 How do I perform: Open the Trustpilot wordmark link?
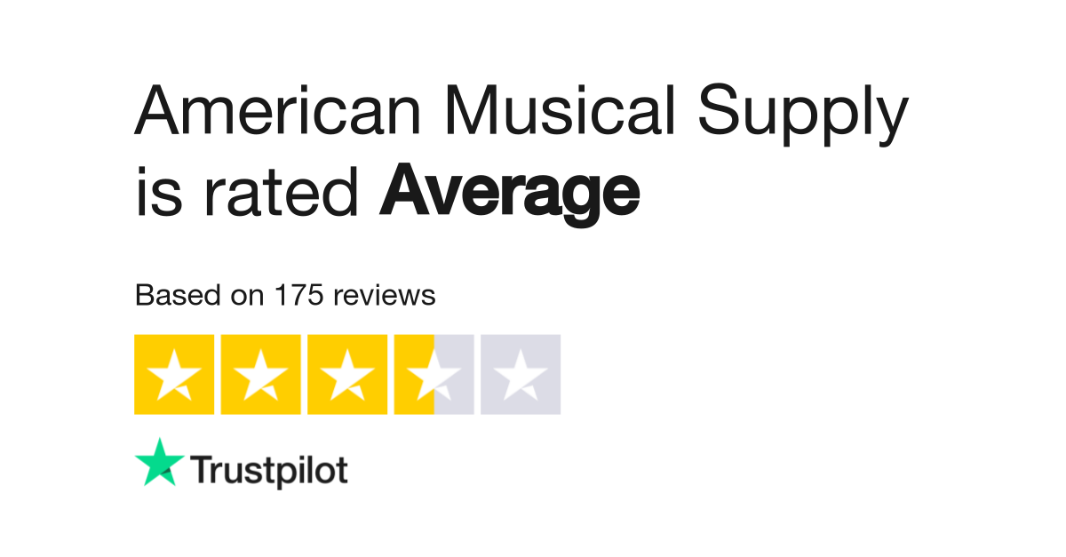pyautogui.click(x=269, y=471)
